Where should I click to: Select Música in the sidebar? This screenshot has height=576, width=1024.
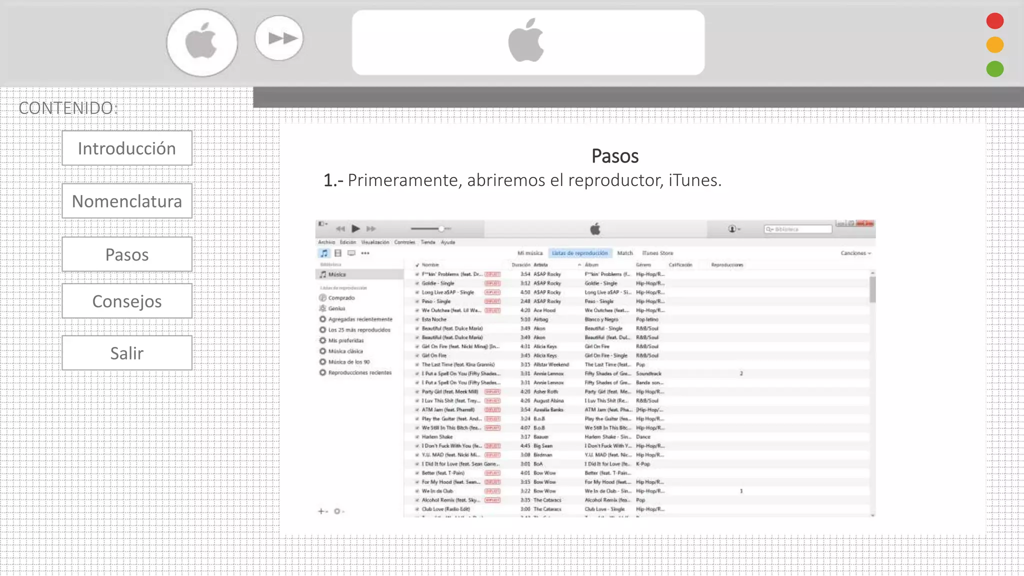click(x=359, y=274)
